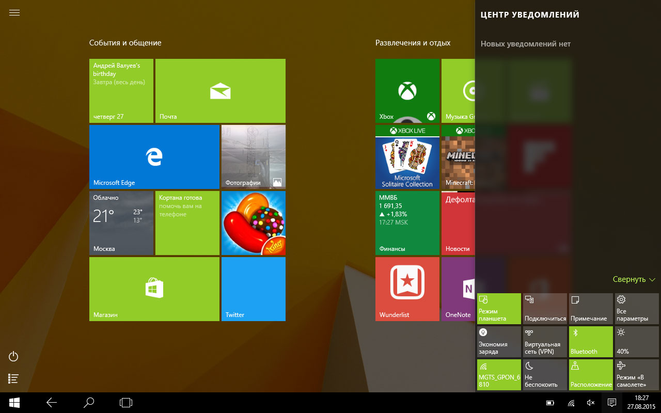Open the Москва weather tile

121,223
